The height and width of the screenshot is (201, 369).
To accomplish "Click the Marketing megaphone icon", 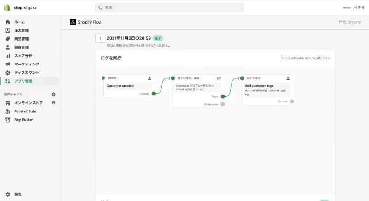I will pyautogui.click(x=7, y=64).
